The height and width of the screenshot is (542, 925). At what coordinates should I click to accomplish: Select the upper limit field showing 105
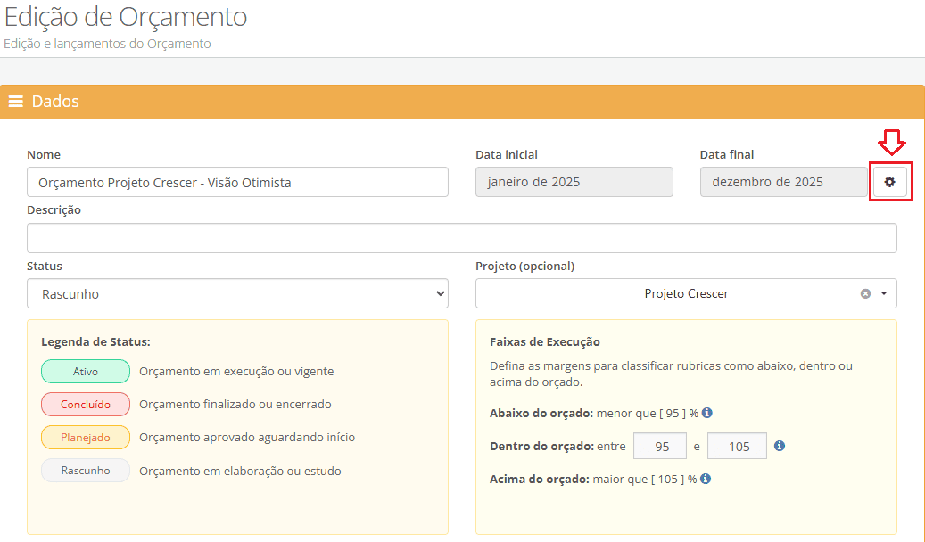coord(738,446)
